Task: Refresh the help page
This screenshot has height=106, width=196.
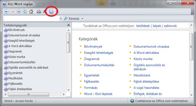Action: (25, 12)
